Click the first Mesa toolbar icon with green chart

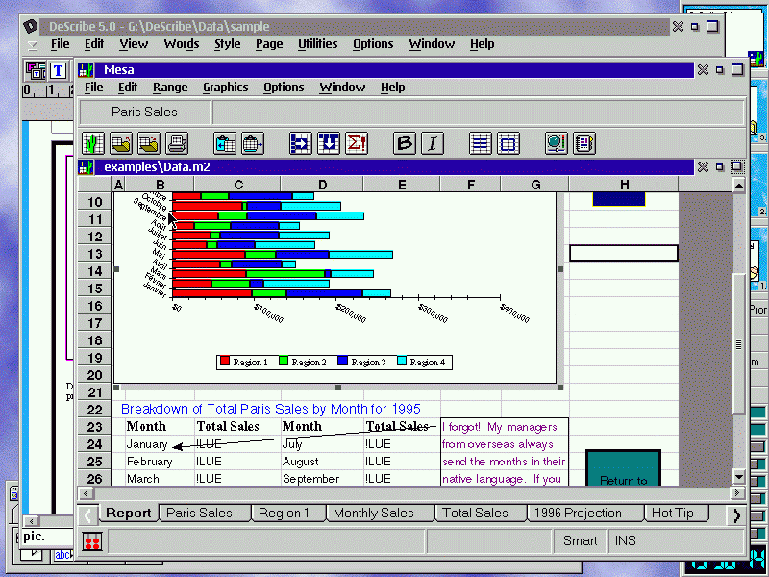coord(93,143)
